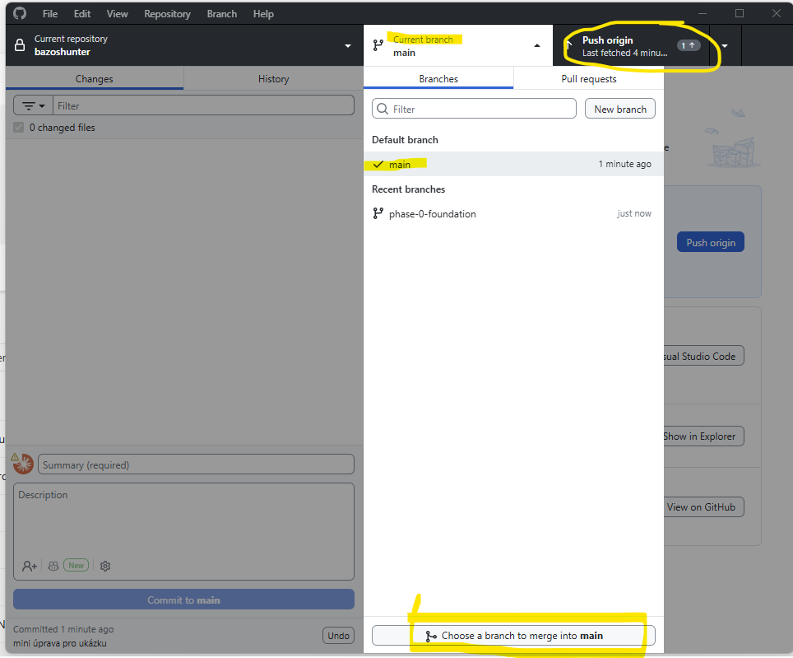Click Choose a branch to merge into main
The width and height of the screenshot is (793, 658).
click(x=513, y=635)
